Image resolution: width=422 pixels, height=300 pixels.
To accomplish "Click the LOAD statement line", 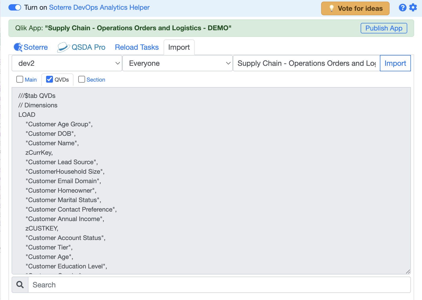I will click(27, 115).
